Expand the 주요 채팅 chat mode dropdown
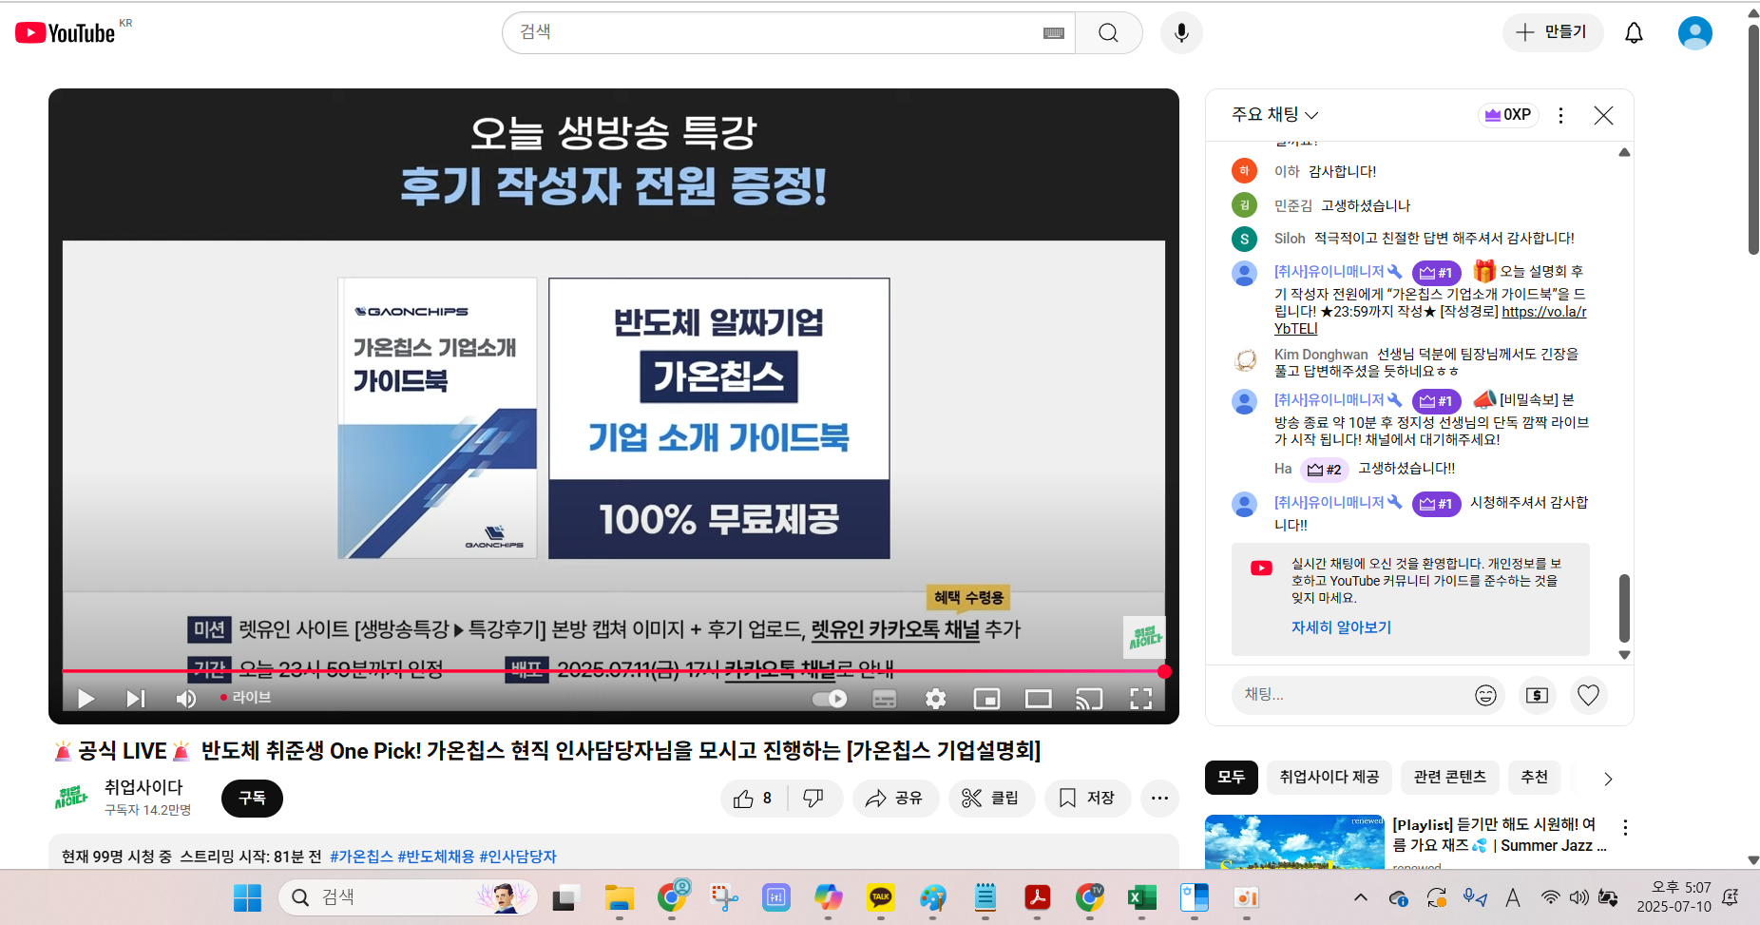Screen dimensions: 1760x925 coord(1274,114)
